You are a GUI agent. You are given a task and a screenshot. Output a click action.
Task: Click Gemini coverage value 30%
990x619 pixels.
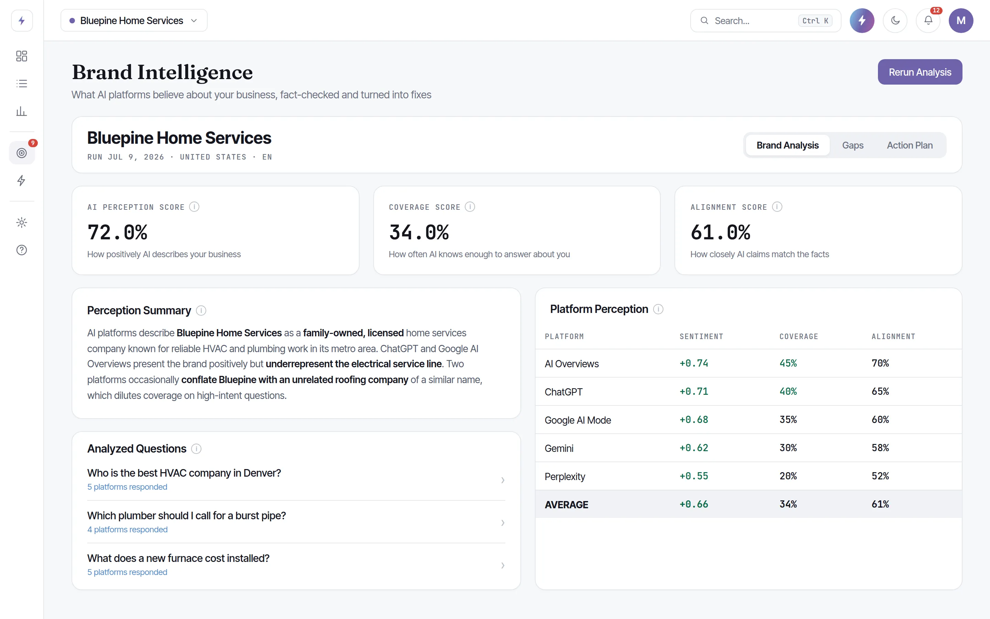(x=788, y=448)
